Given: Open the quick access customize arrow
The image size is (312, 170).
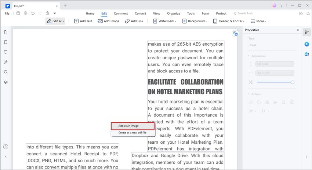Looking at the screenshot, I should tap(55, 13).
